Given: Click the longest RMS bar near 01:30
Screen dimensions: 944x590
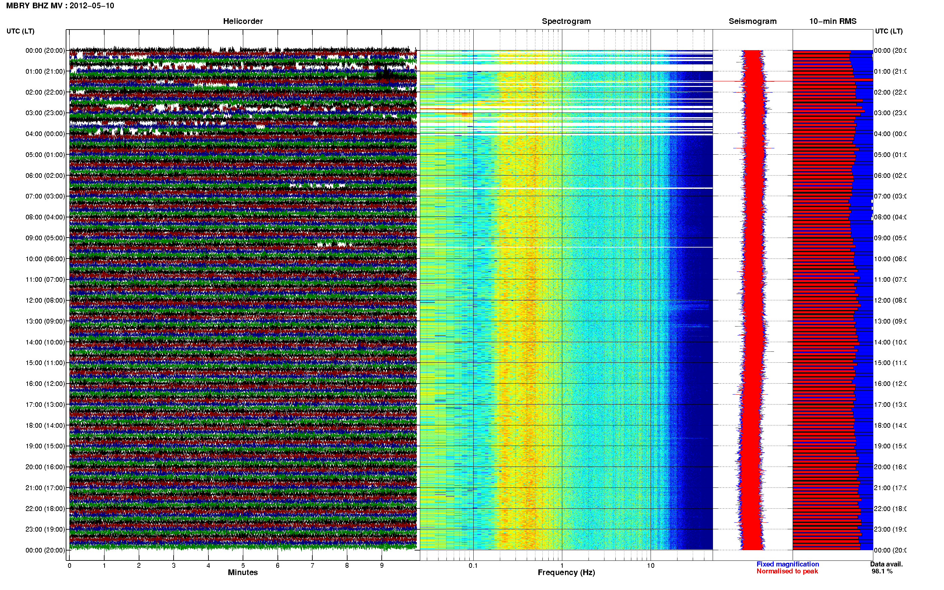Looking at the screenshot, I should coord(832,80).
